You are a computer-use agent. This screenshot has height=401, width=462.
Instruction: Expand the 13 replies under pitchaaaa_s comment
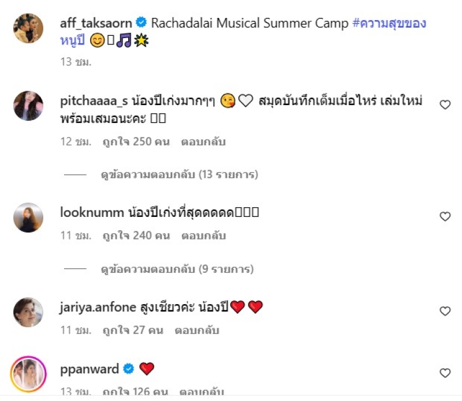(x=179, y=175)
